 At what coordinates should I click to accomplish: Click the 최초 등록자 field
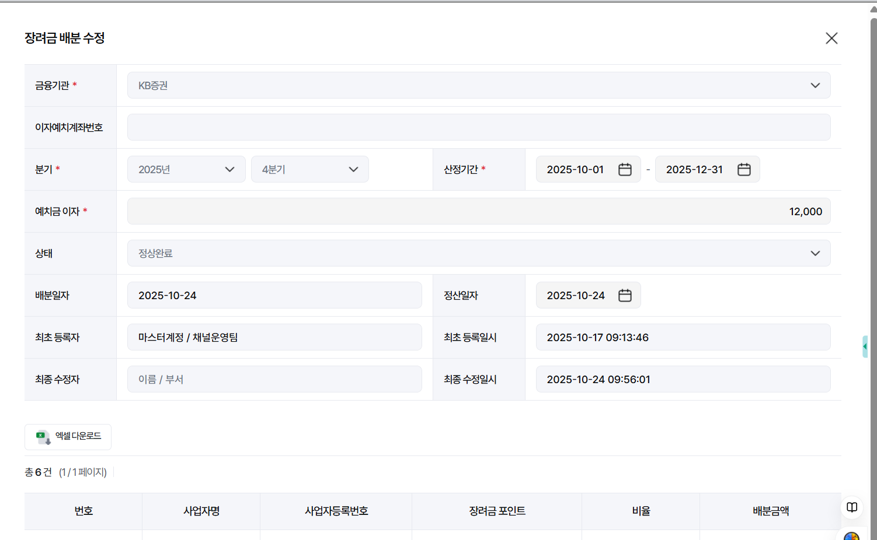point(274,337)
